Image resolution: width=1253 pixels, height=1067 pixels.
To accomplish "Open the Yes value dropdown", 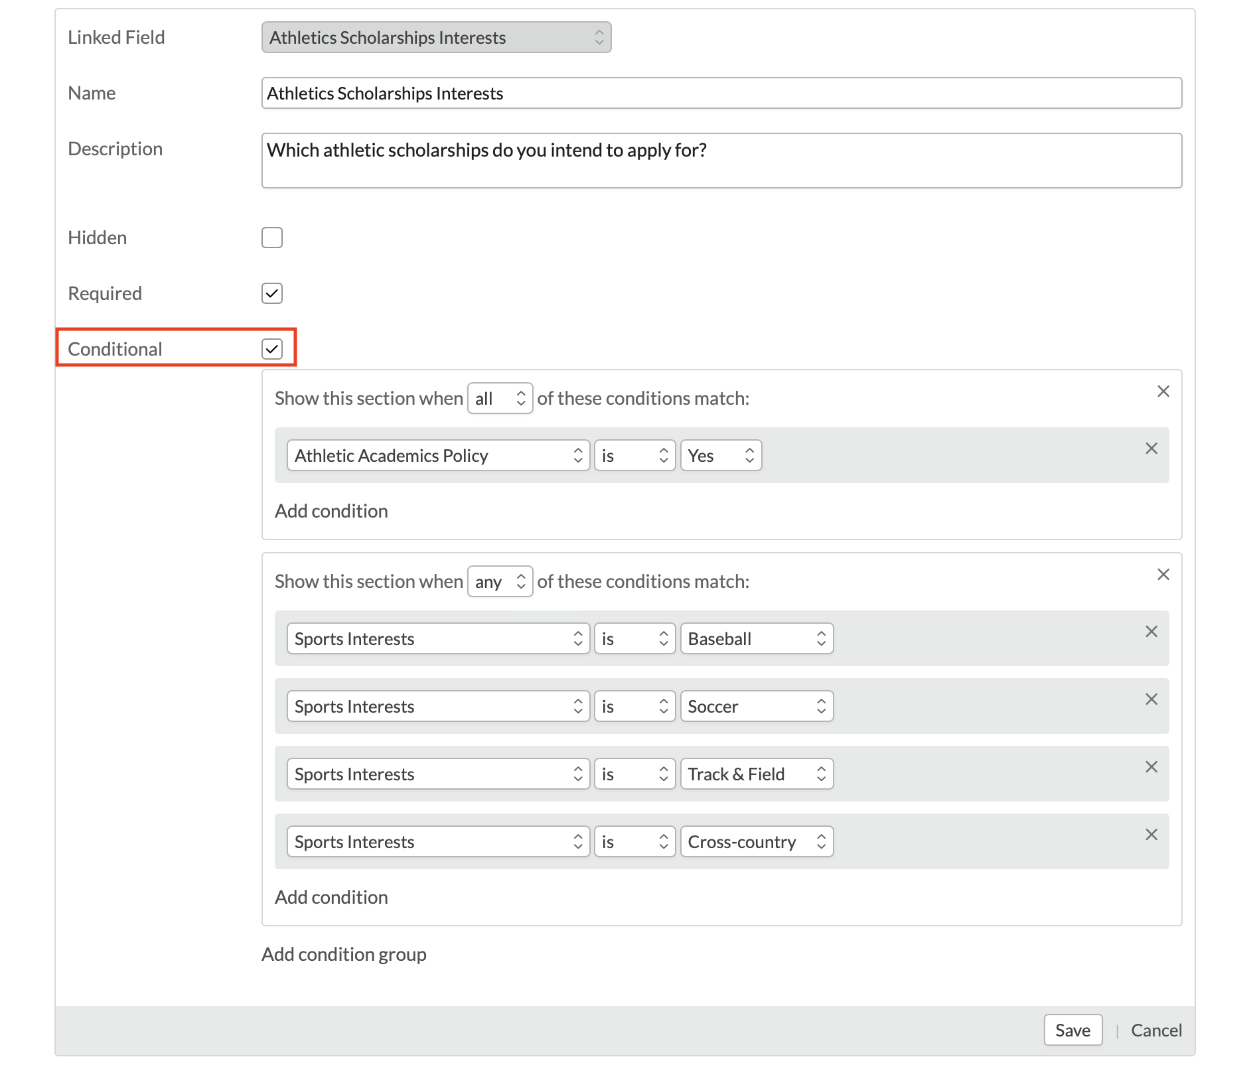I will [721, 456].
